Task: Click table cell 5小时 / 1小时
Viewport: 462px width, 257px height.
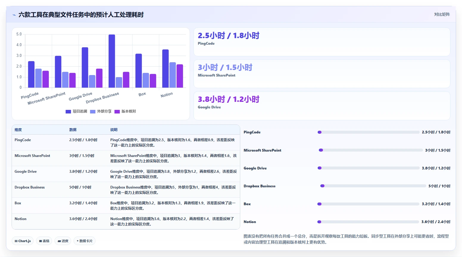Action: point(80,187)
